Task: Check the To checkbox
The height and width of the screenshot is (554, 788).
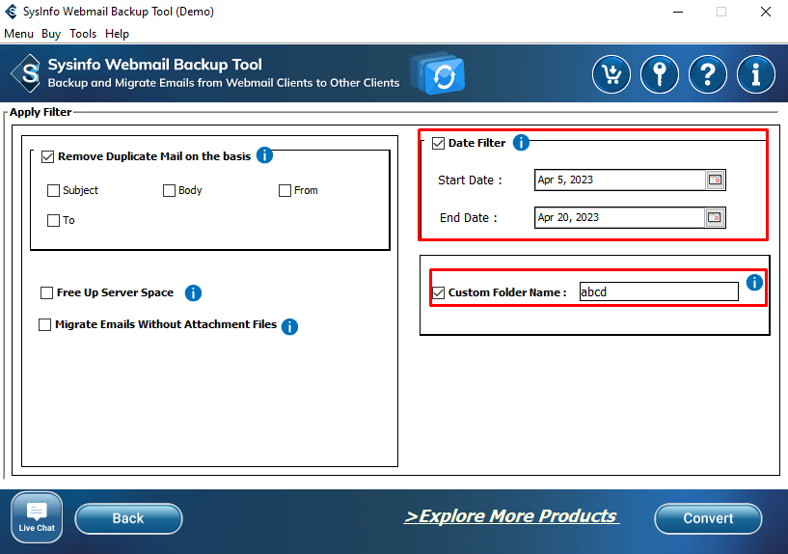Action: coord(53,220)
